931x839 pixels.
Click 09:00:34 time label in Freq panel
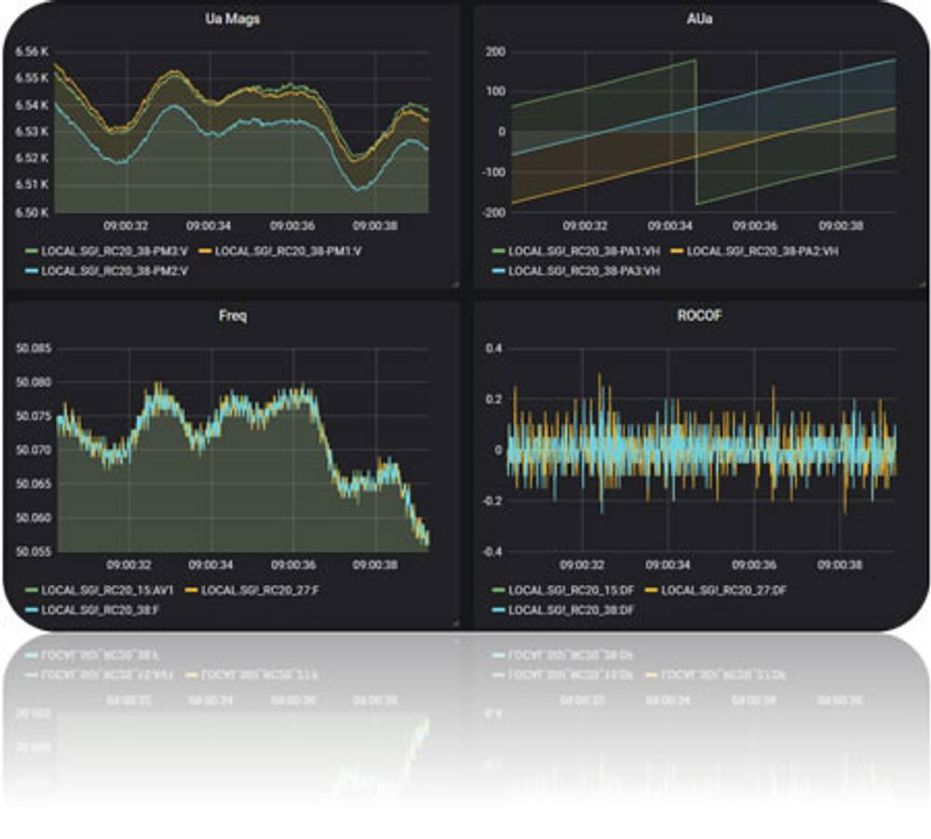pos(210,565)
